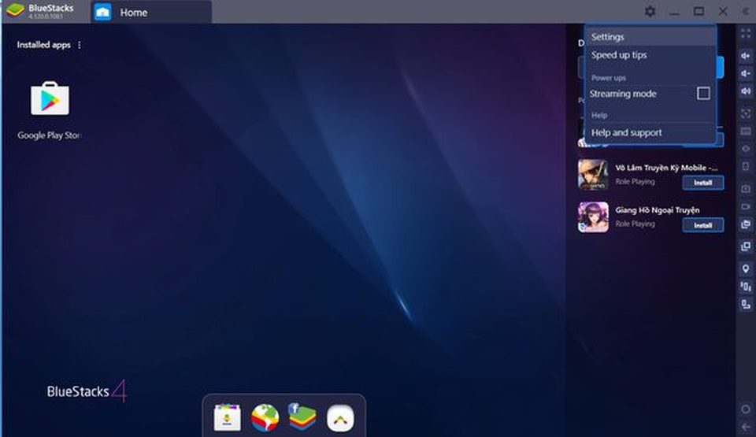Decrease volume using the sidebar icon
The width and height of the screenshot is (756, 437).
point(746,73)
